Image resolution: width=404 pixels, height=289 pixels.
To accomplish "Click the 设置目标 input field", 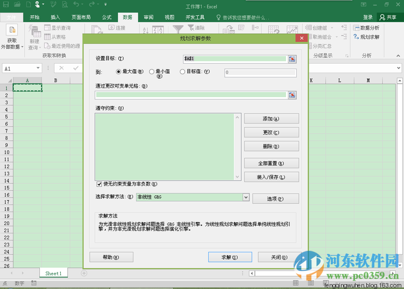I will pyautogui.click(x=235, y=59).
